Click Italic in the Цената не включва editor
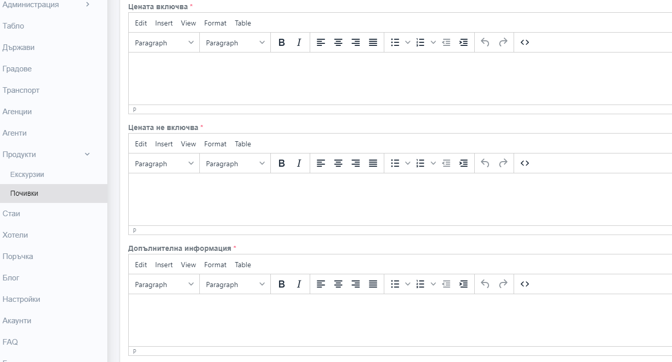Image resolution: width=672 pixels, height=362 pixels. point(299,164)
